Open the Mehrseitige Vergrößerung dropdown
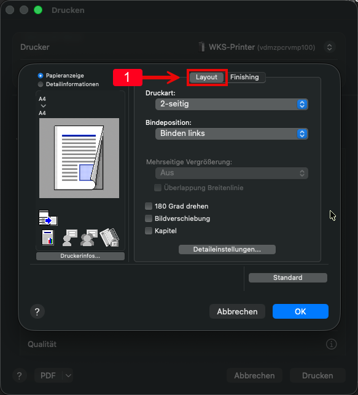This screenshot has width=358, height=395. [x=232, y=173]
